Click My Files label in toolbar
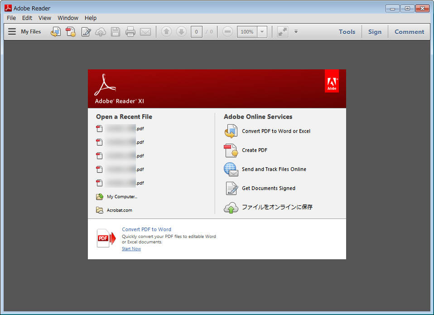This screenshot has width=434, height=315. pos(31,32)
